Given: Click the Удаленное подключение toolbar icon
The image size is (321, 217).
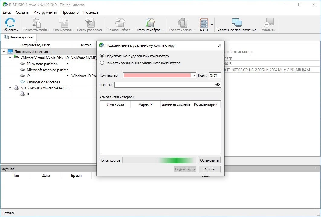Looking at the screenshot, I should point(237,22).
